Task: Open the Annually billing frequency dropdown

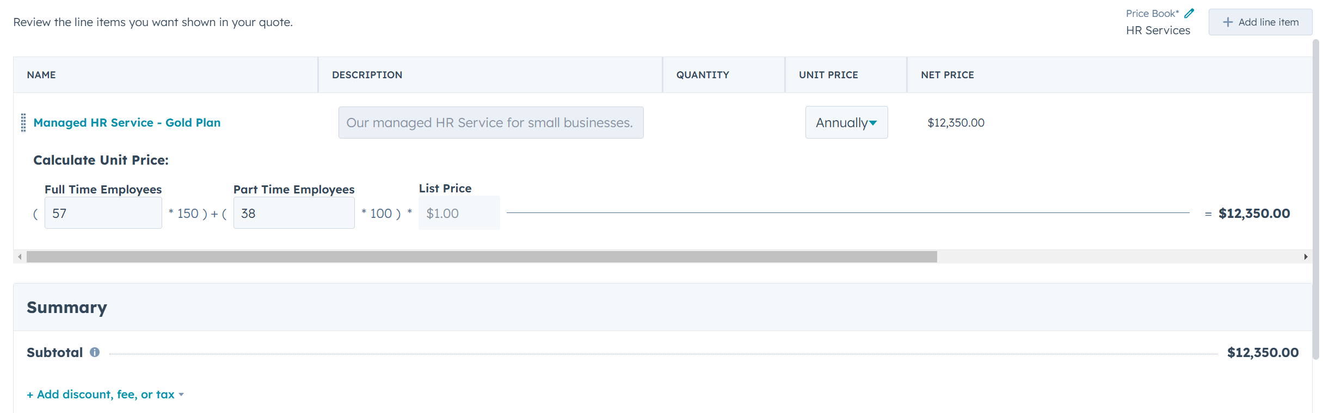Action: click(x=846, y=122)
